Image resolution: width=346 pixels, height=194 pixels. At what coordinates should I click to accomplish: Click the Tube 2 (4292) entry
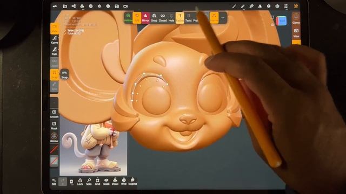pyautogui.click(x=76, y=30)
